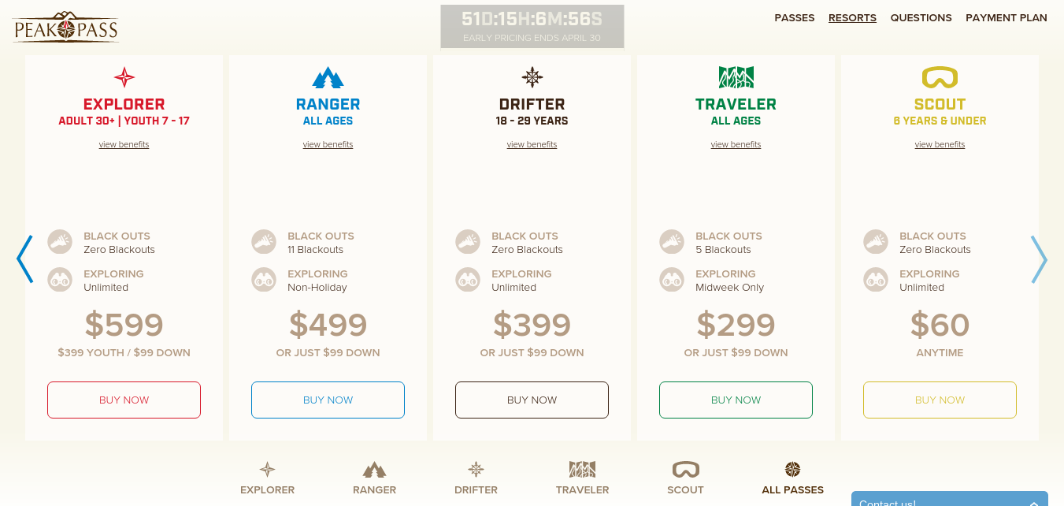Advance the carousel with right arrow
1064x506 pixels.
[1039, 259]
